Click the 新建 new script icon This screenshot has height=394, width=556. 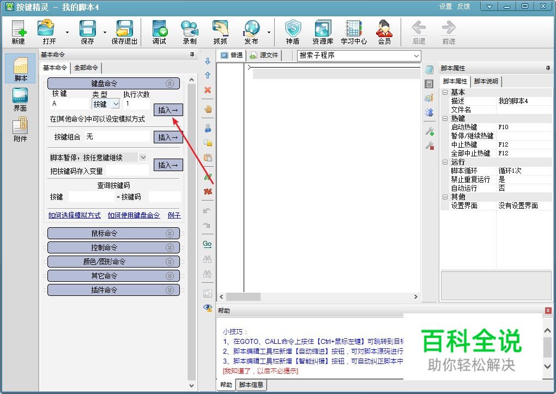point(19,32)
